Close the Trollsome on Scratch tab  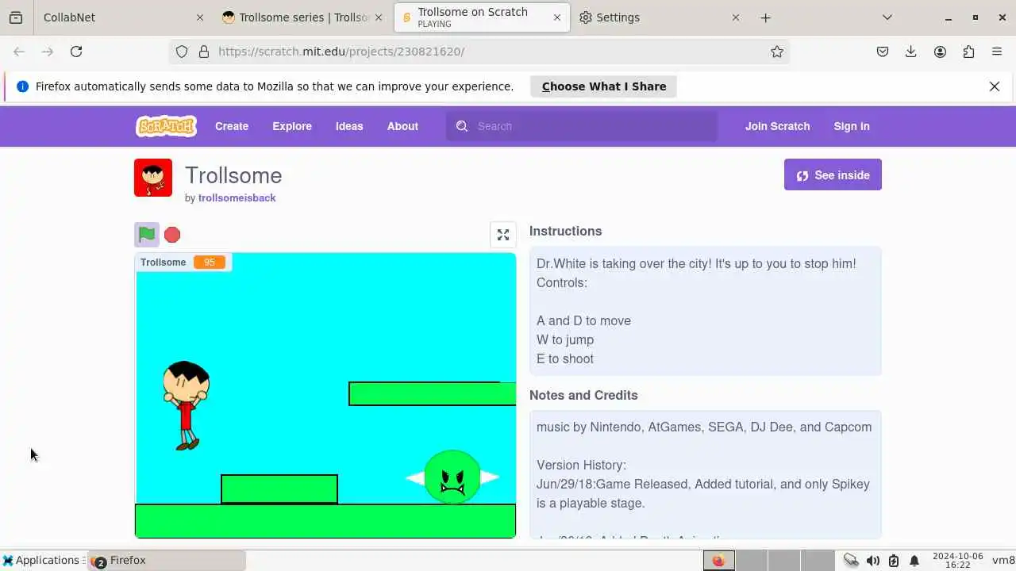[557, 17]
